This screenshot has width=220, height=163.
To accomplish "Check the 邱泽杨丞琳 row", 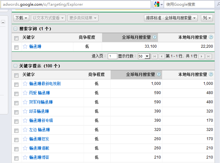I will [17, 112].
